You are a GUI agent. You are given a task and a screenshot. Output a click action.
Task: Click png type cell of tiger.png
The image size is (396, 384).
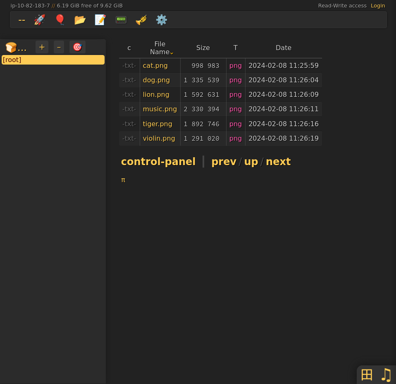tap(235, 124)
